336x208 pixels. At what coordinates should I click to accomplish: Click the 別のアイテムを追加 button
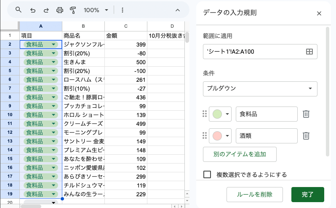pyautogui.click(x=240, y=154)
